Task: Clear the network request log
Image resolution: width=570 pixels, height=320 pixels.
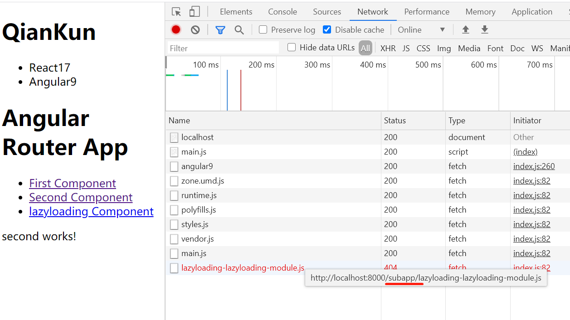Action: [x=195, y=29]
